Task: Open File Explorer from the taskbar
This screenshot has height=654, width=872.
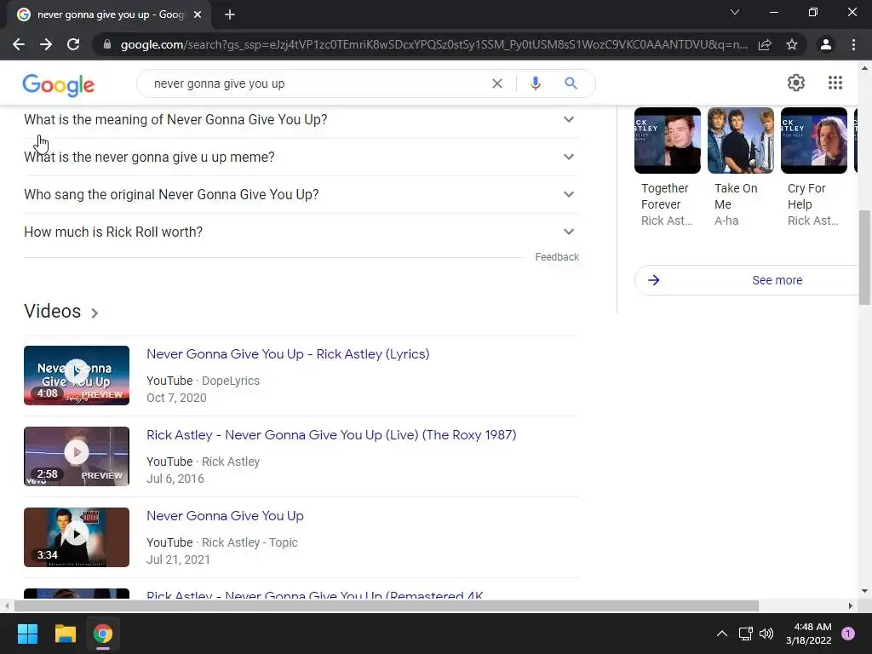Action: coord(65,634)
